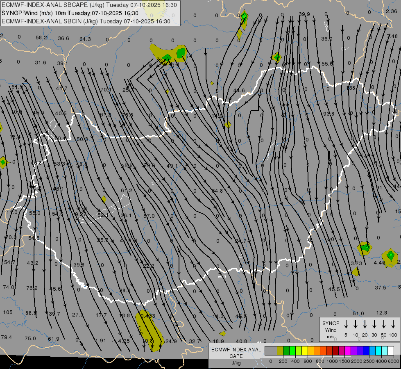401x369 pixels.
Task: Pick the white swatch in CAPE legend
Action: (391, 351)
